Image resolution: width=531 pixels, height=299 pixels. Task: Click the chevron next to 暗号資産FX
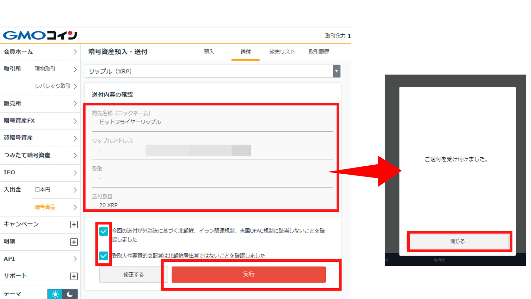click(75, 121)
